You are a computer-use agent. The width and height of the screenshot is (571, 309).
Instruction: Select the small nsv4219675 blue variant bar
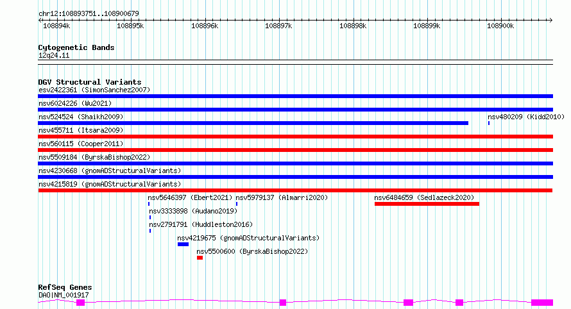point(183,244)
